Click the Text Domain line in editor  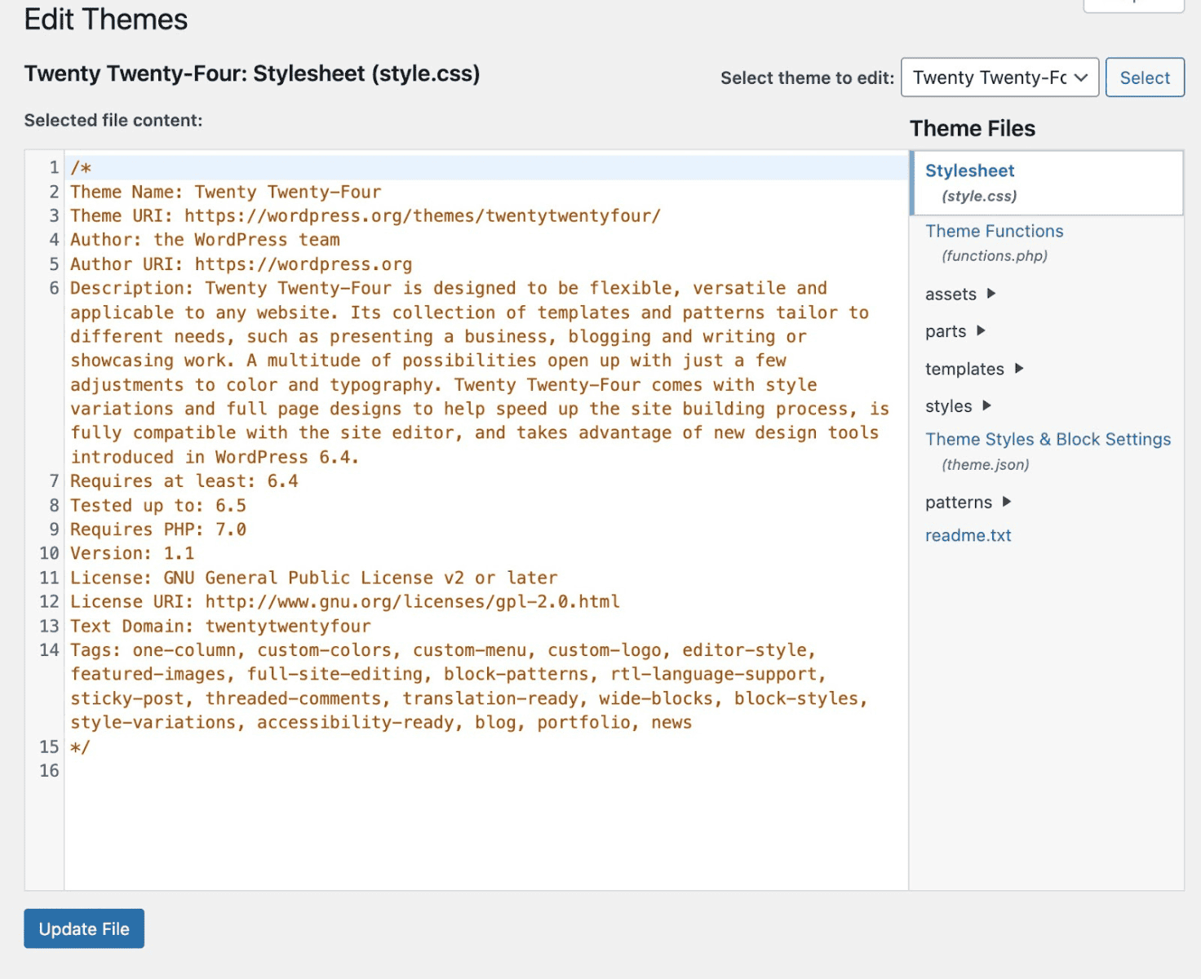pos(220,627)
